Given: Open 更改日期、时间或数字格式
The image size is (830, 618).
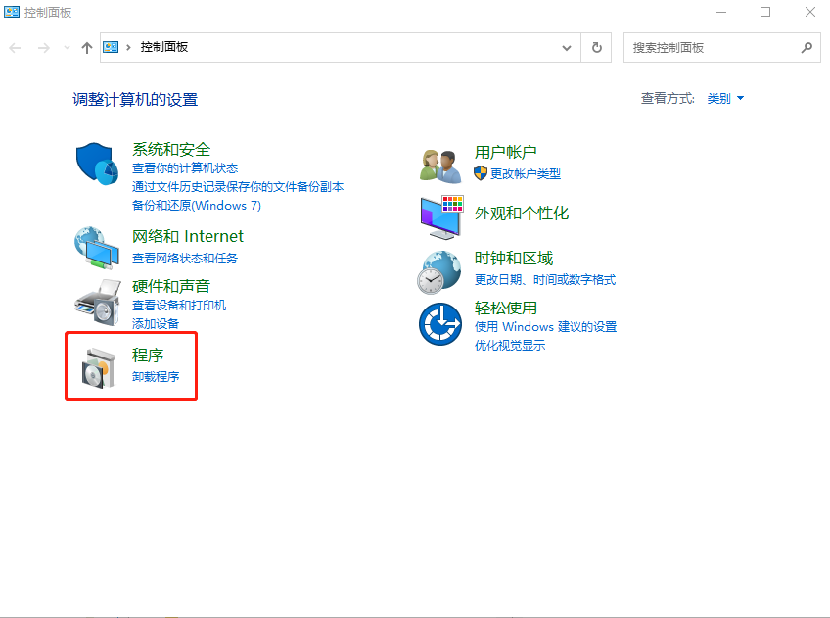Looking at the screenshot, I should pos(544,279).
